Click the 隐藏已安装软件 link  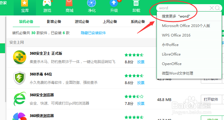pyautogui.click(x=93, y=33)
